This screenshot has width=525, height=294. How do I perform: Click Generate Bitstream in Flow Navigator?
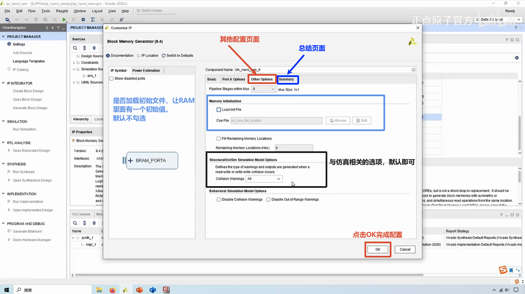tap(27, 232)
